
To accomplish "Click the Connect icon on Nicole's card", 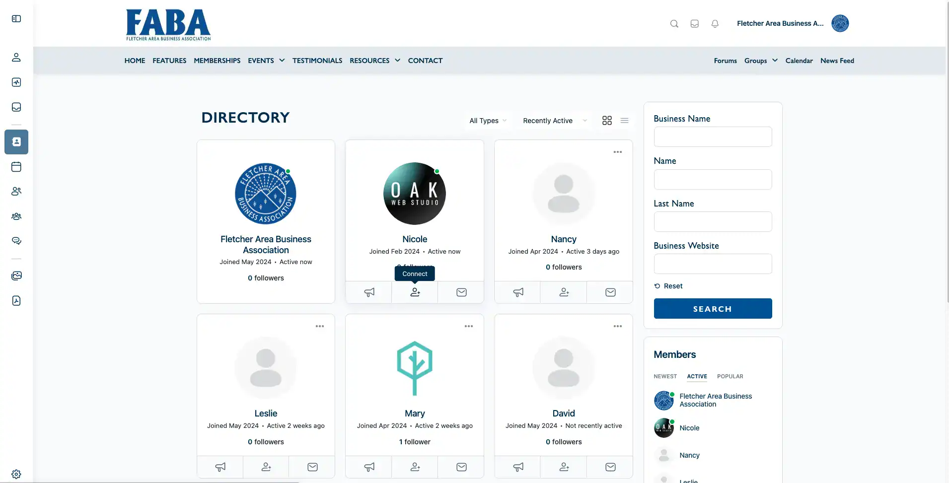I will 415,292.
